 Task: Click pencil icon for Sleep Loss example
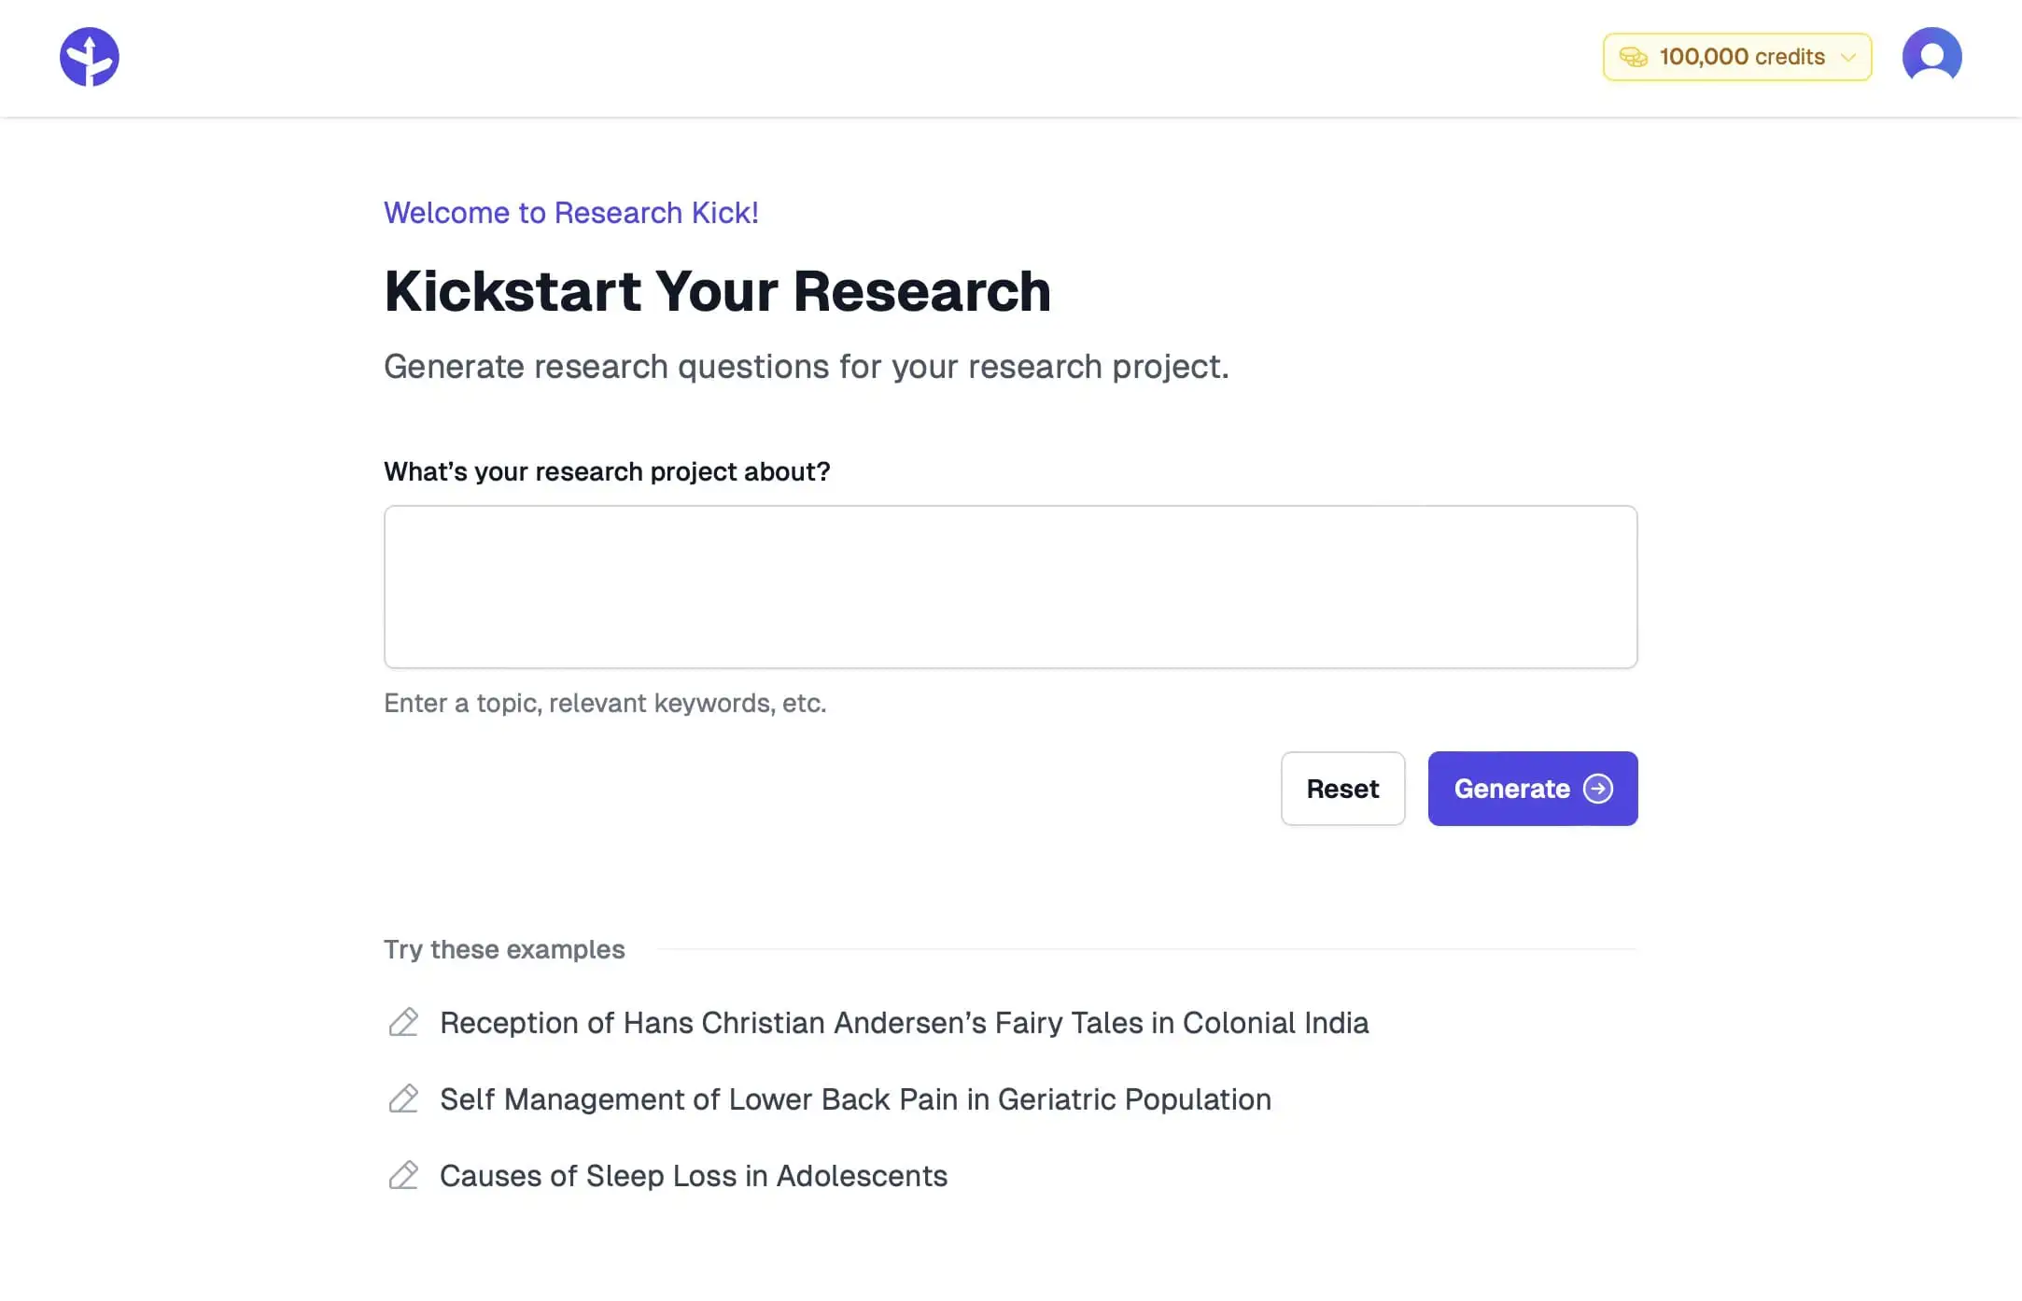[403, 1176]
